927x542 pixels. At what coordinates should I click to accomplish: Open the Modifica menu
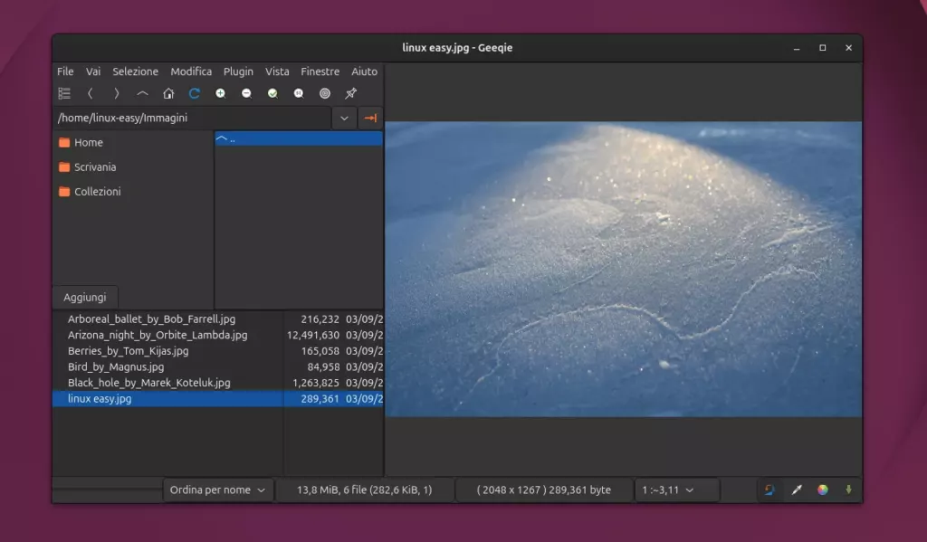point(191,71)
